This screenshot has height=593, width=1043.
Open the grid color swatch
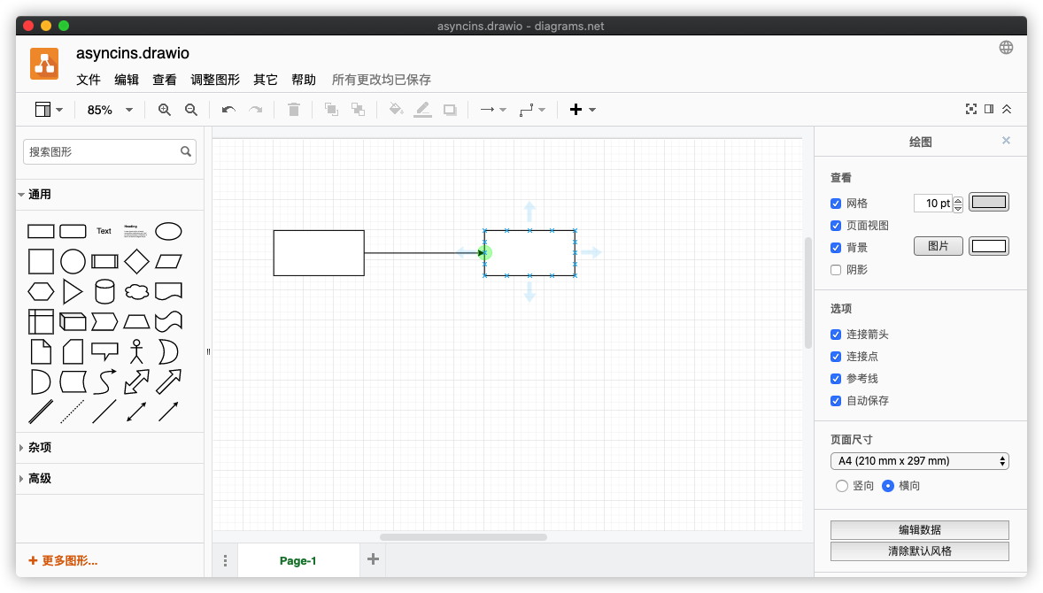[x=989, y=203]
